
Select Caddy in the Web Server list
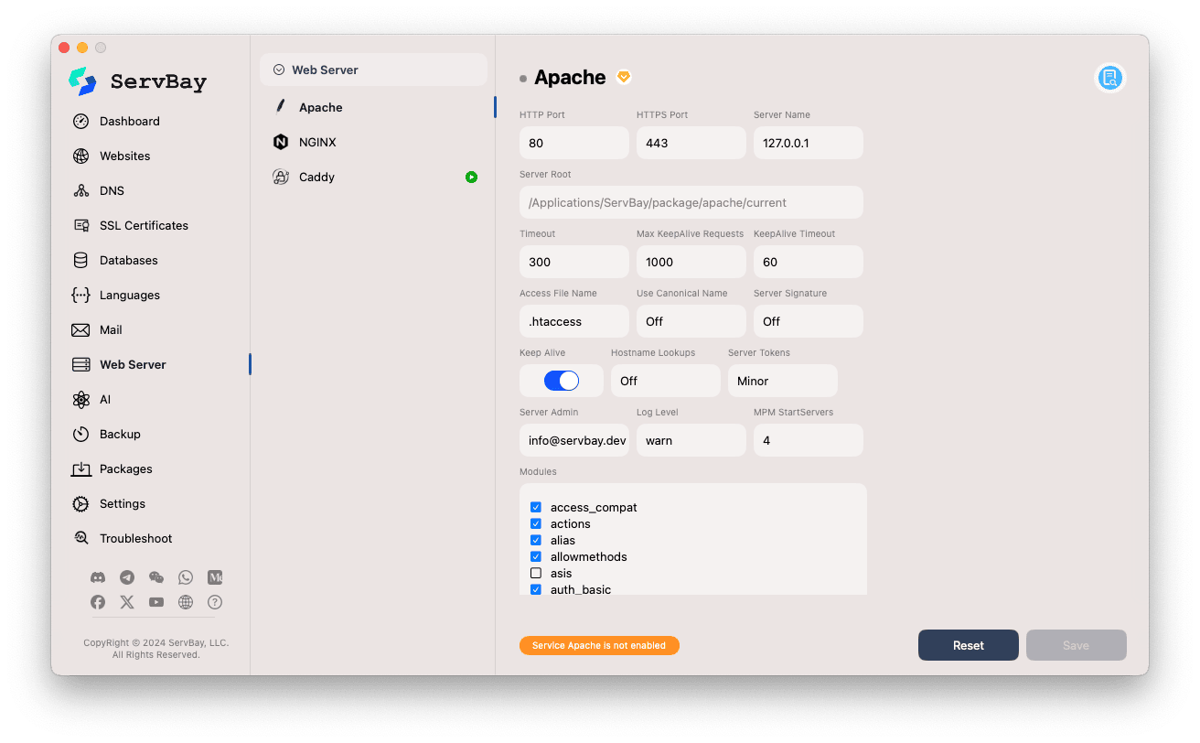pyautogui.click(x=315, y=177)
